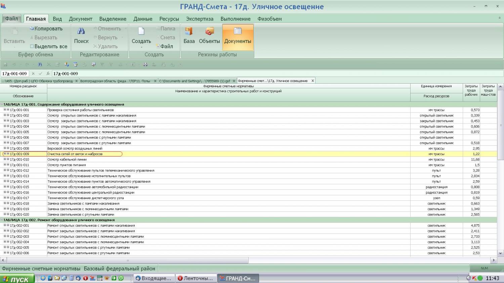Click the cancel X icon in the formula bar
504x283 pixels.
click(33, 74)
